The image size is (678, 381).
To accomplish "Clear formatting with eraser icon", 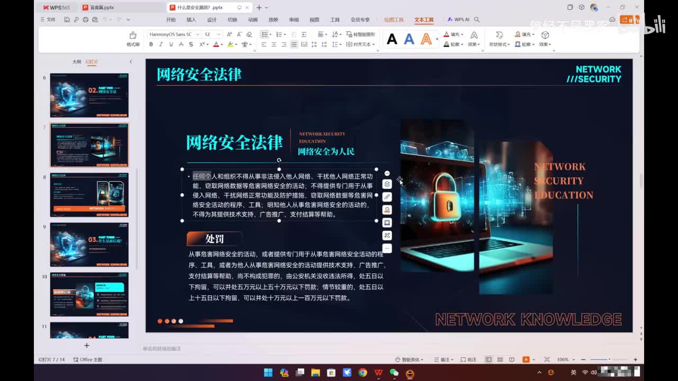I will coord(249,34).
